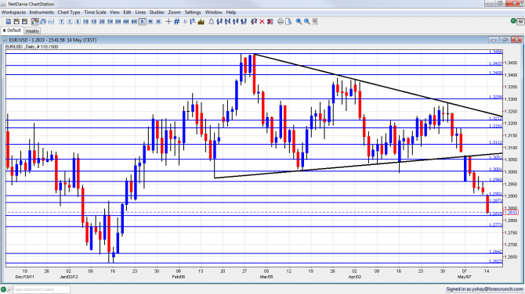525x294 pixels.
Task: Open the Edit menu
Action: [127, 13]
